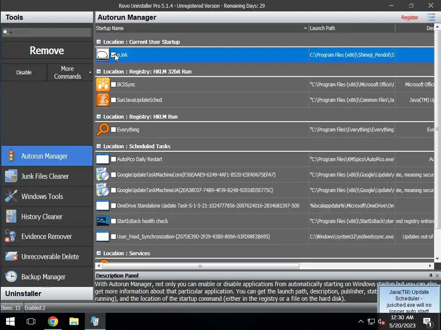
Task: Collapse the Registry: HKLM Run group
Action: [x=99, y=116]
